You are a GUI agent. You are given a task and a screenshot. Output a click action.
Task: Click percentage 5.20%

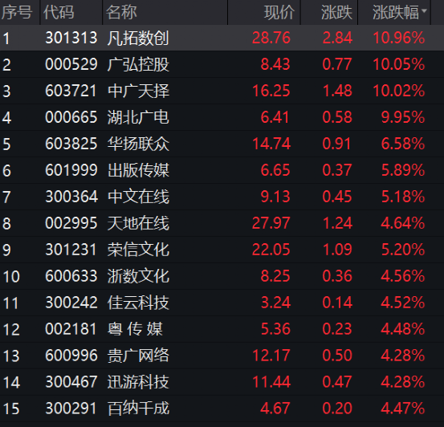pyautogui.click(x=403, y=250)
